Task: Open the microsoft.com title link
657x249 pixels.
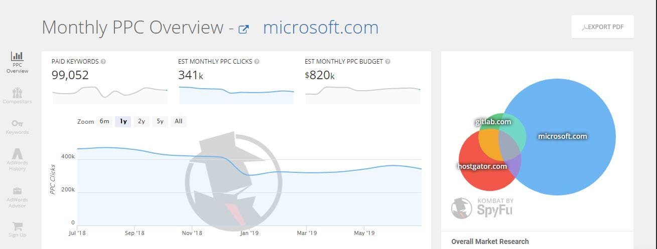Action: (x=321, y=27)
